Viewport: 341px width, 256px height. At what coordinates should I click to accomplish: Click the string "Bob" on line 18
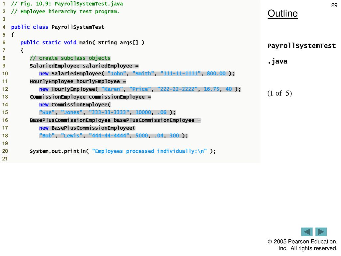pos(47,136)
